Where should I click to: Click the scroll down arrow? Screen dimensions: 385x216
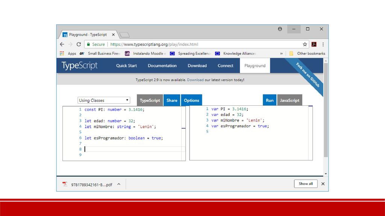[326, 174]
